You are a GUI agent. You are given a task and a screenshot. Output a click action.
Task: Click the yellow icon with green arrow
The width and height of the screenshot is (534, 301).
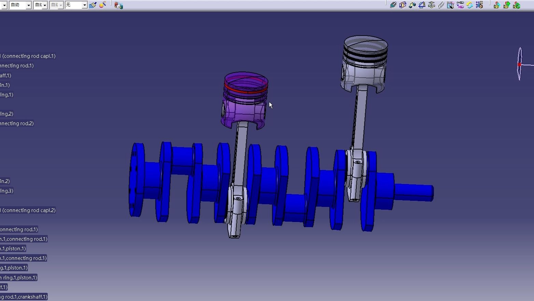(507, 5)
